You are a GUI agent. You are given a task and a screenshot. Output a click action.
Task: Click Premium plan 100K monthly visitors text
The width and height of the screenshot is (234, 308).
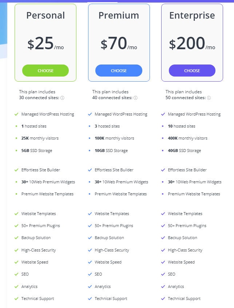114,138
